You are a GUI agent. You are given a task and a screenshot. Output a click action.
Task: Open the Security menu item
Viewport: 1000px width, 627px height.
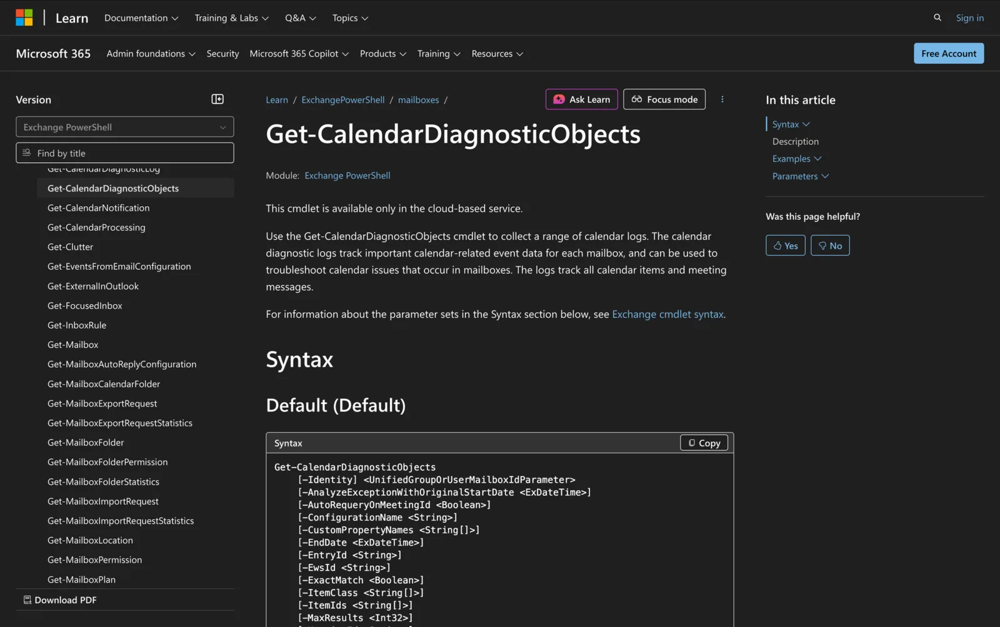[x=222, y=53]
